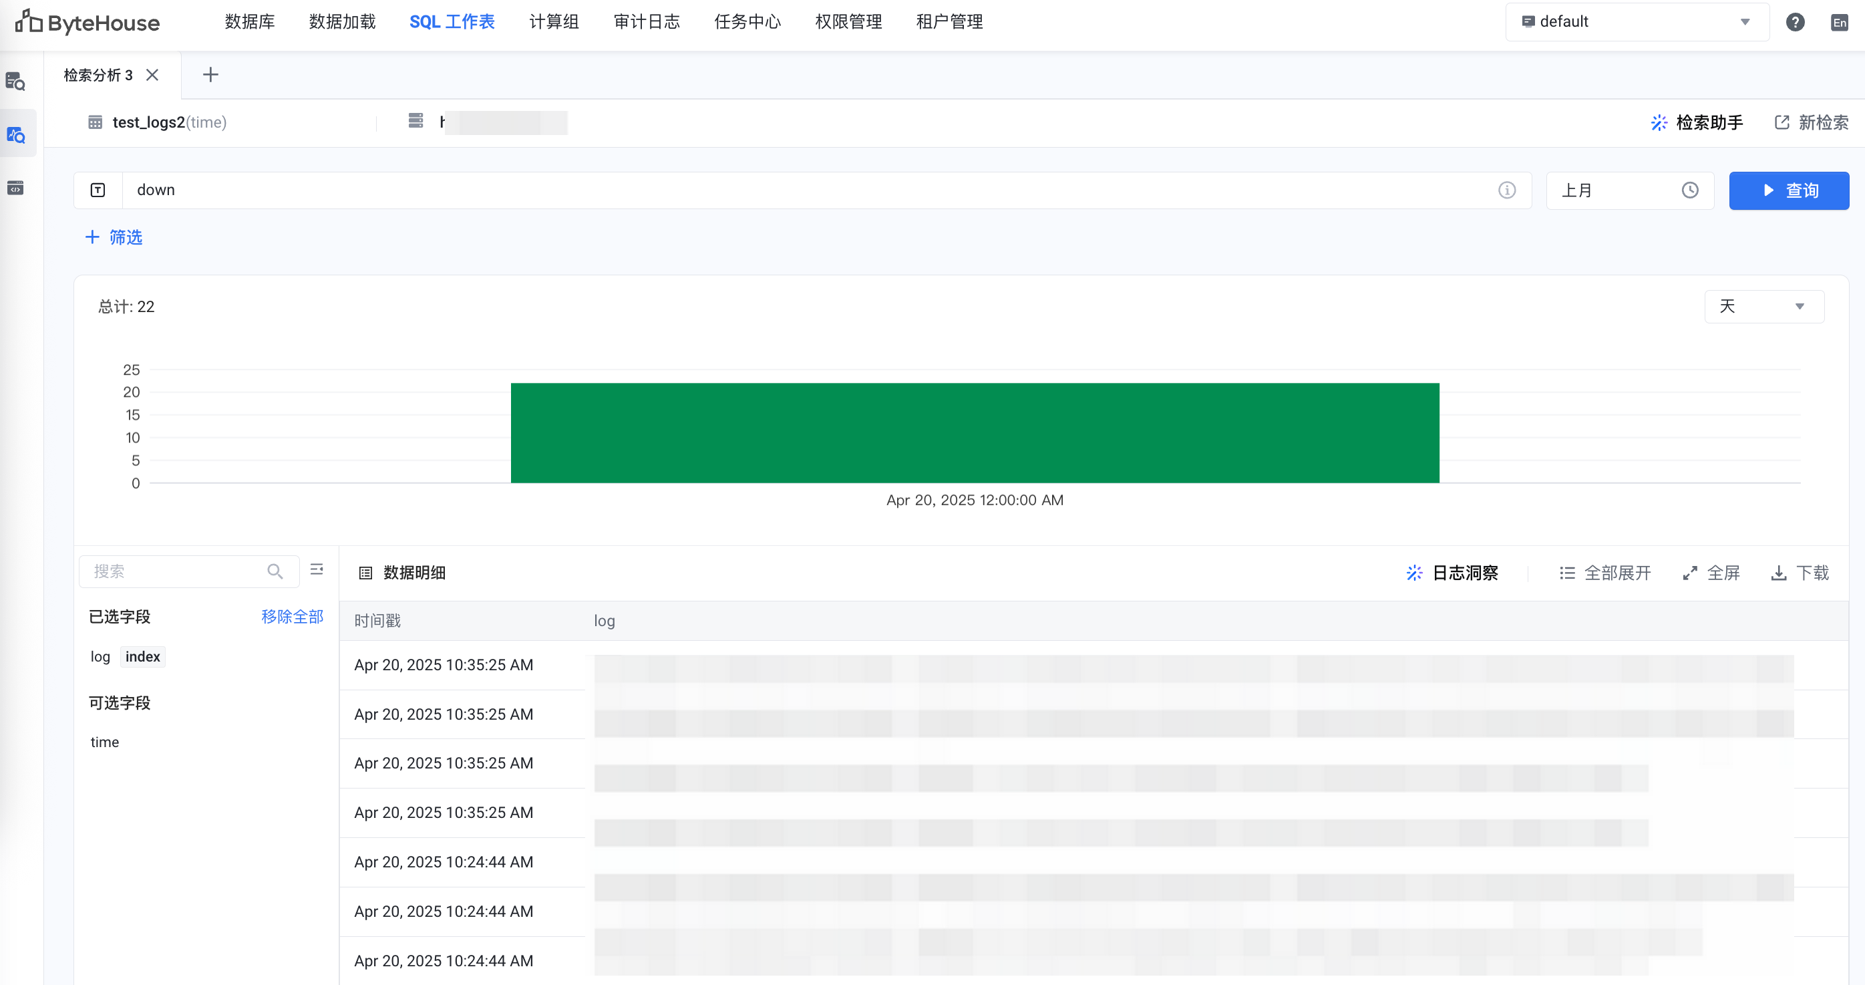The height and width of the screenshot is (985, 1865).
Task: Click the 时间戳 column header
Action: pyautogui.click(x=377, y=621)
